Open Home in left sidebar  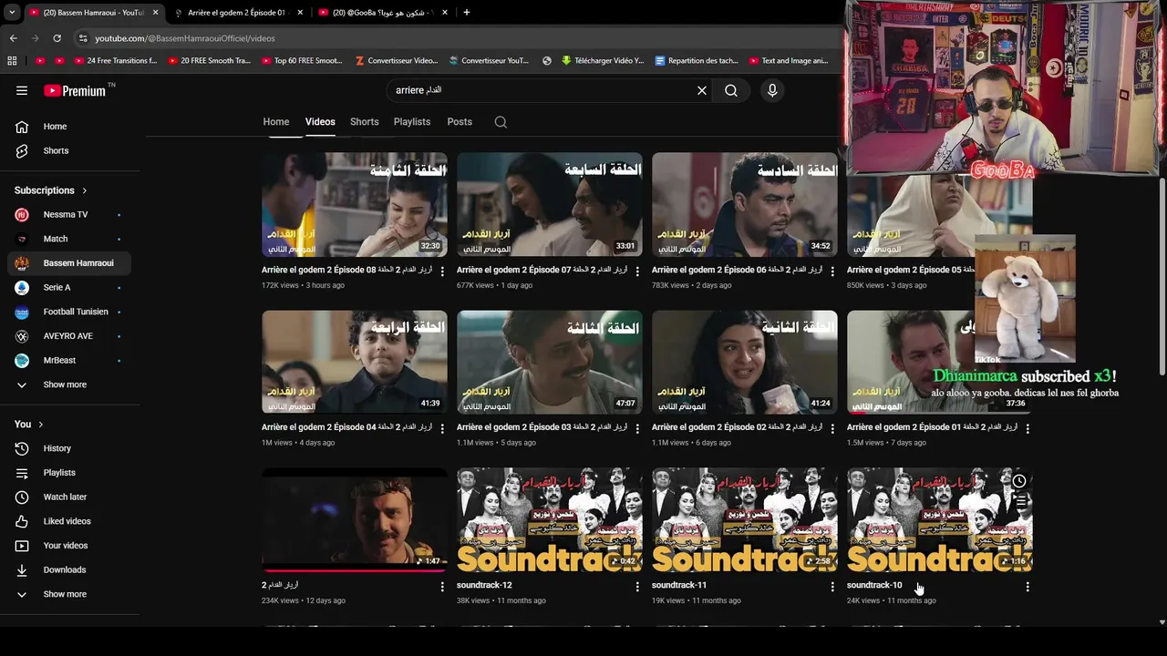[x=69, y=127]
